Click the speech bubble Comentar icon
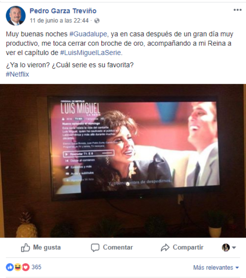 click(x=95, y=247)
